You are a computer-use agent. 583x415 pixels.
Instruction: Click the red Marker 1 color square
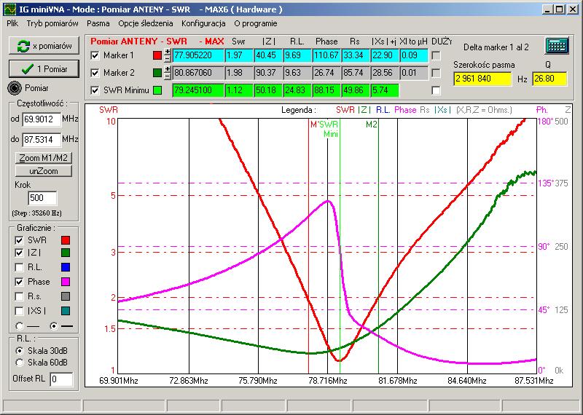point(157,55)
